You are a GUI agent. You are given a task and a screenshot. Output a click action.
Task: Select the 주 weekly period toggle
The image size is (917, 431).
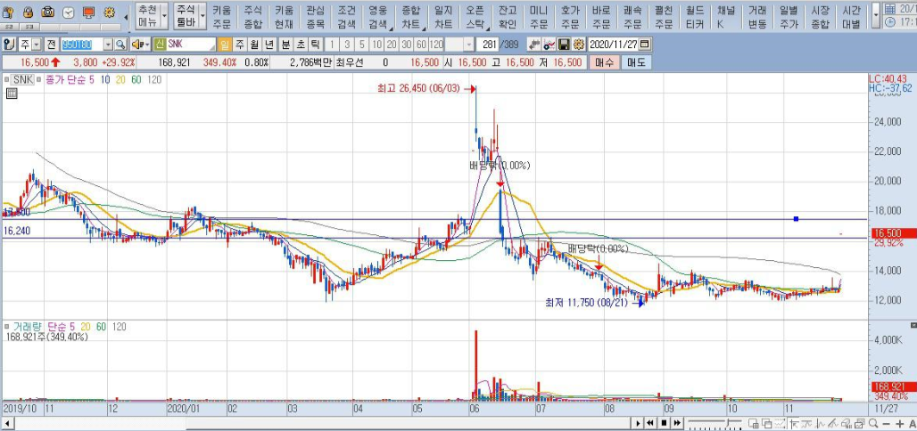coord(240,45)
